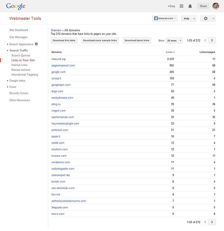Viewport: 224px width, 231px height.
Task: Open the Google apps grid icon
Action: [x=182, y=6]
